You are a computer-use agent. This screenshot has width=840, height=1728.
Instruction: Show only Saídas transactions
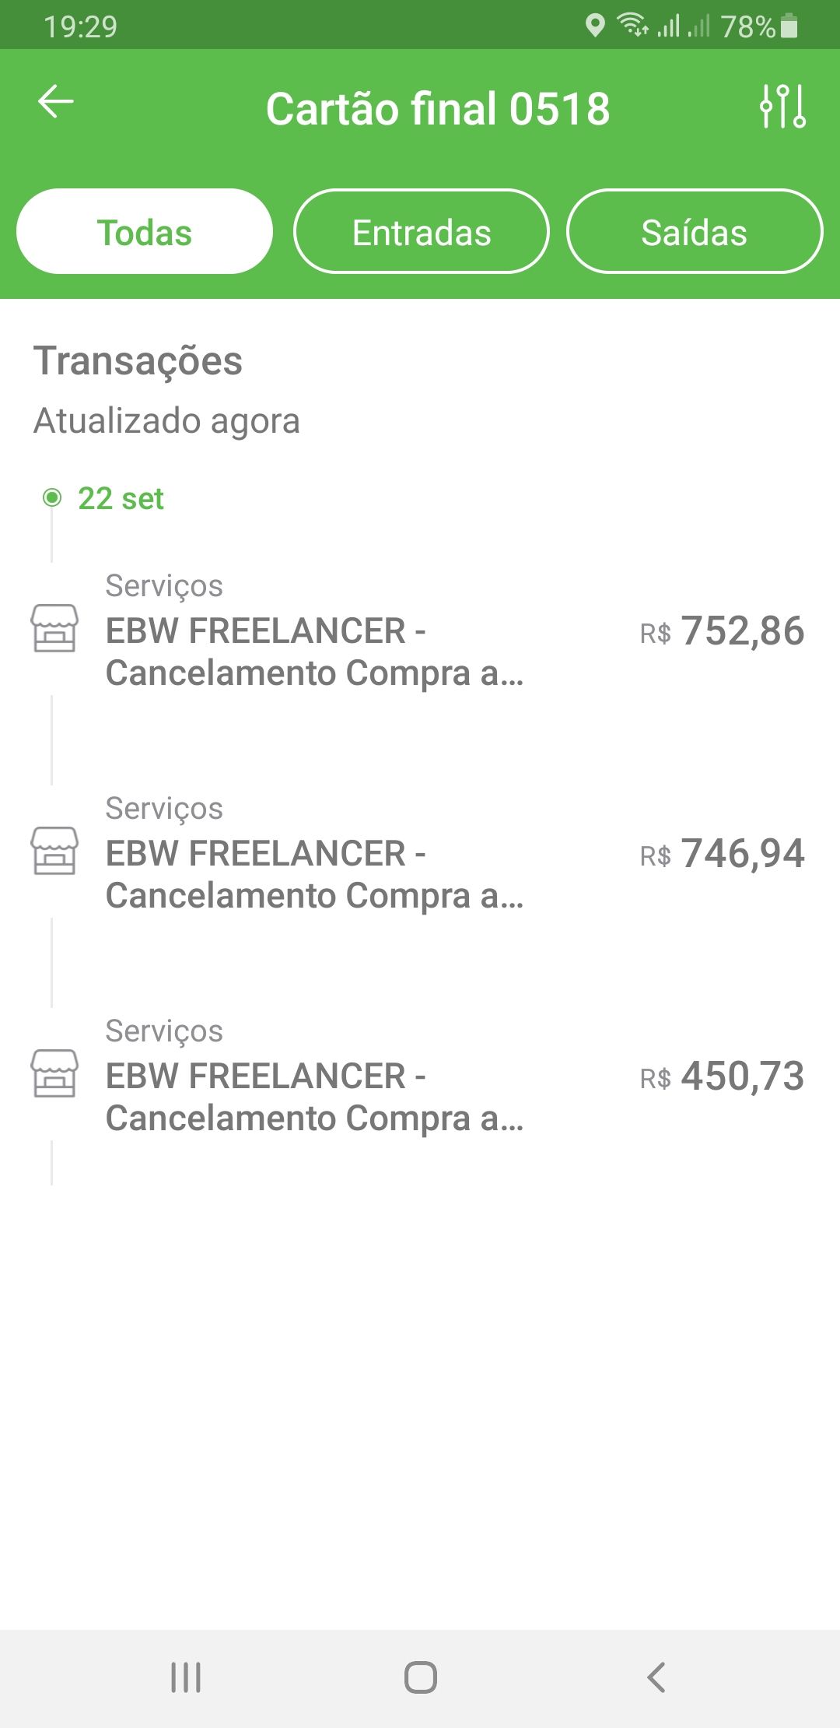[x=694, y=232]
